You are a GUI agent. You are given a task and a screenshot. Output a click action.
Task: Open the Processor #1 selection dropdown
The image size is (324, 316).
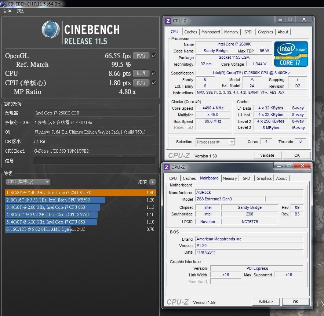pos(215,142)
